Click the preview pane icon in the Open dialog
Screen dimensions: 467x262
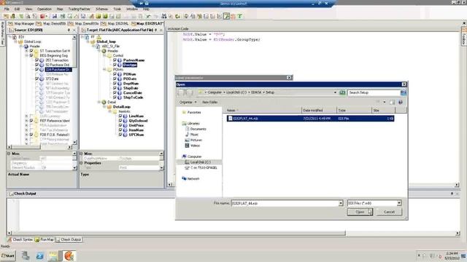(393, 102)
